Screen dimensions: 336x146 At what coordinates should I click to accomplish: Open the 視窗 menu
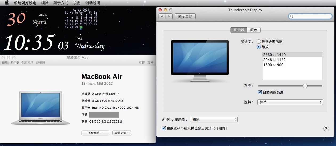(x=77, y=3)
